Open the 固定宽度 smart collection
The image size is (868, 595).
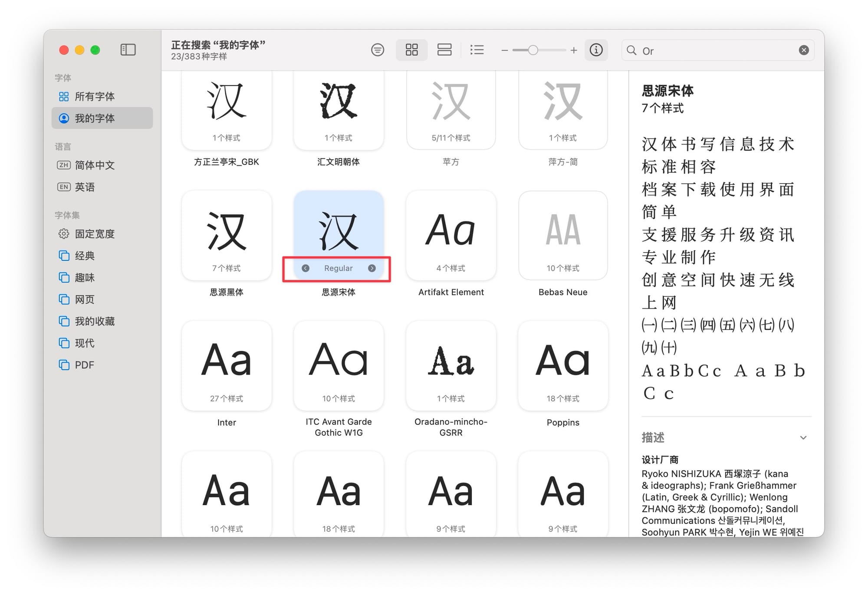pos(95,234)
